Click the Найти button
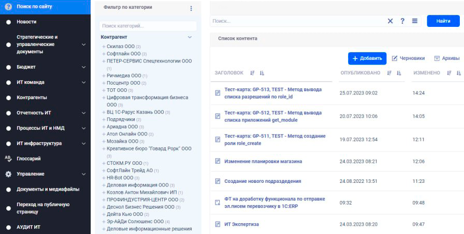The width and height of the screenshot is (464, 234). (x=443, y=21)
